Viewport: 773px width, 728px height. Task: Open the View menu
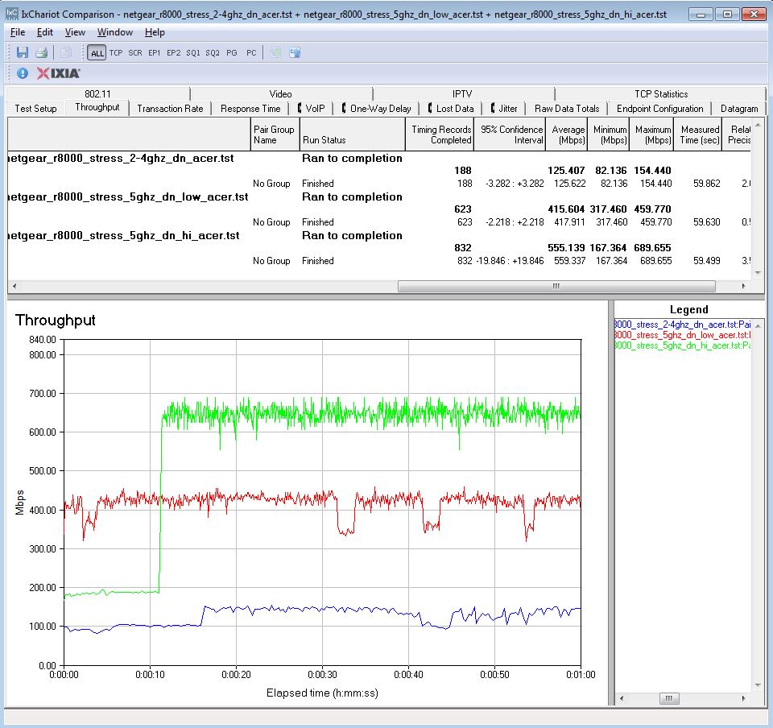(x=75, y=32)
